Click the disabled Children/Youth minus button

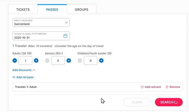(80, 61)
